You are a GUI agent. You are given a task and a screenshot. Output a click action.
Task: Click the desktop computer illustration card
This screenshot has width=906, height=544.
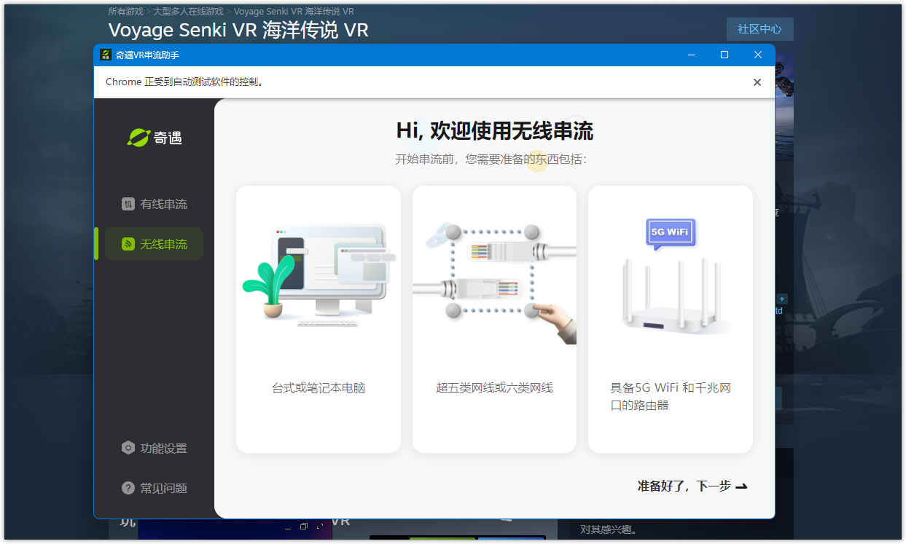pyautogui.click(x=319, y=319)
